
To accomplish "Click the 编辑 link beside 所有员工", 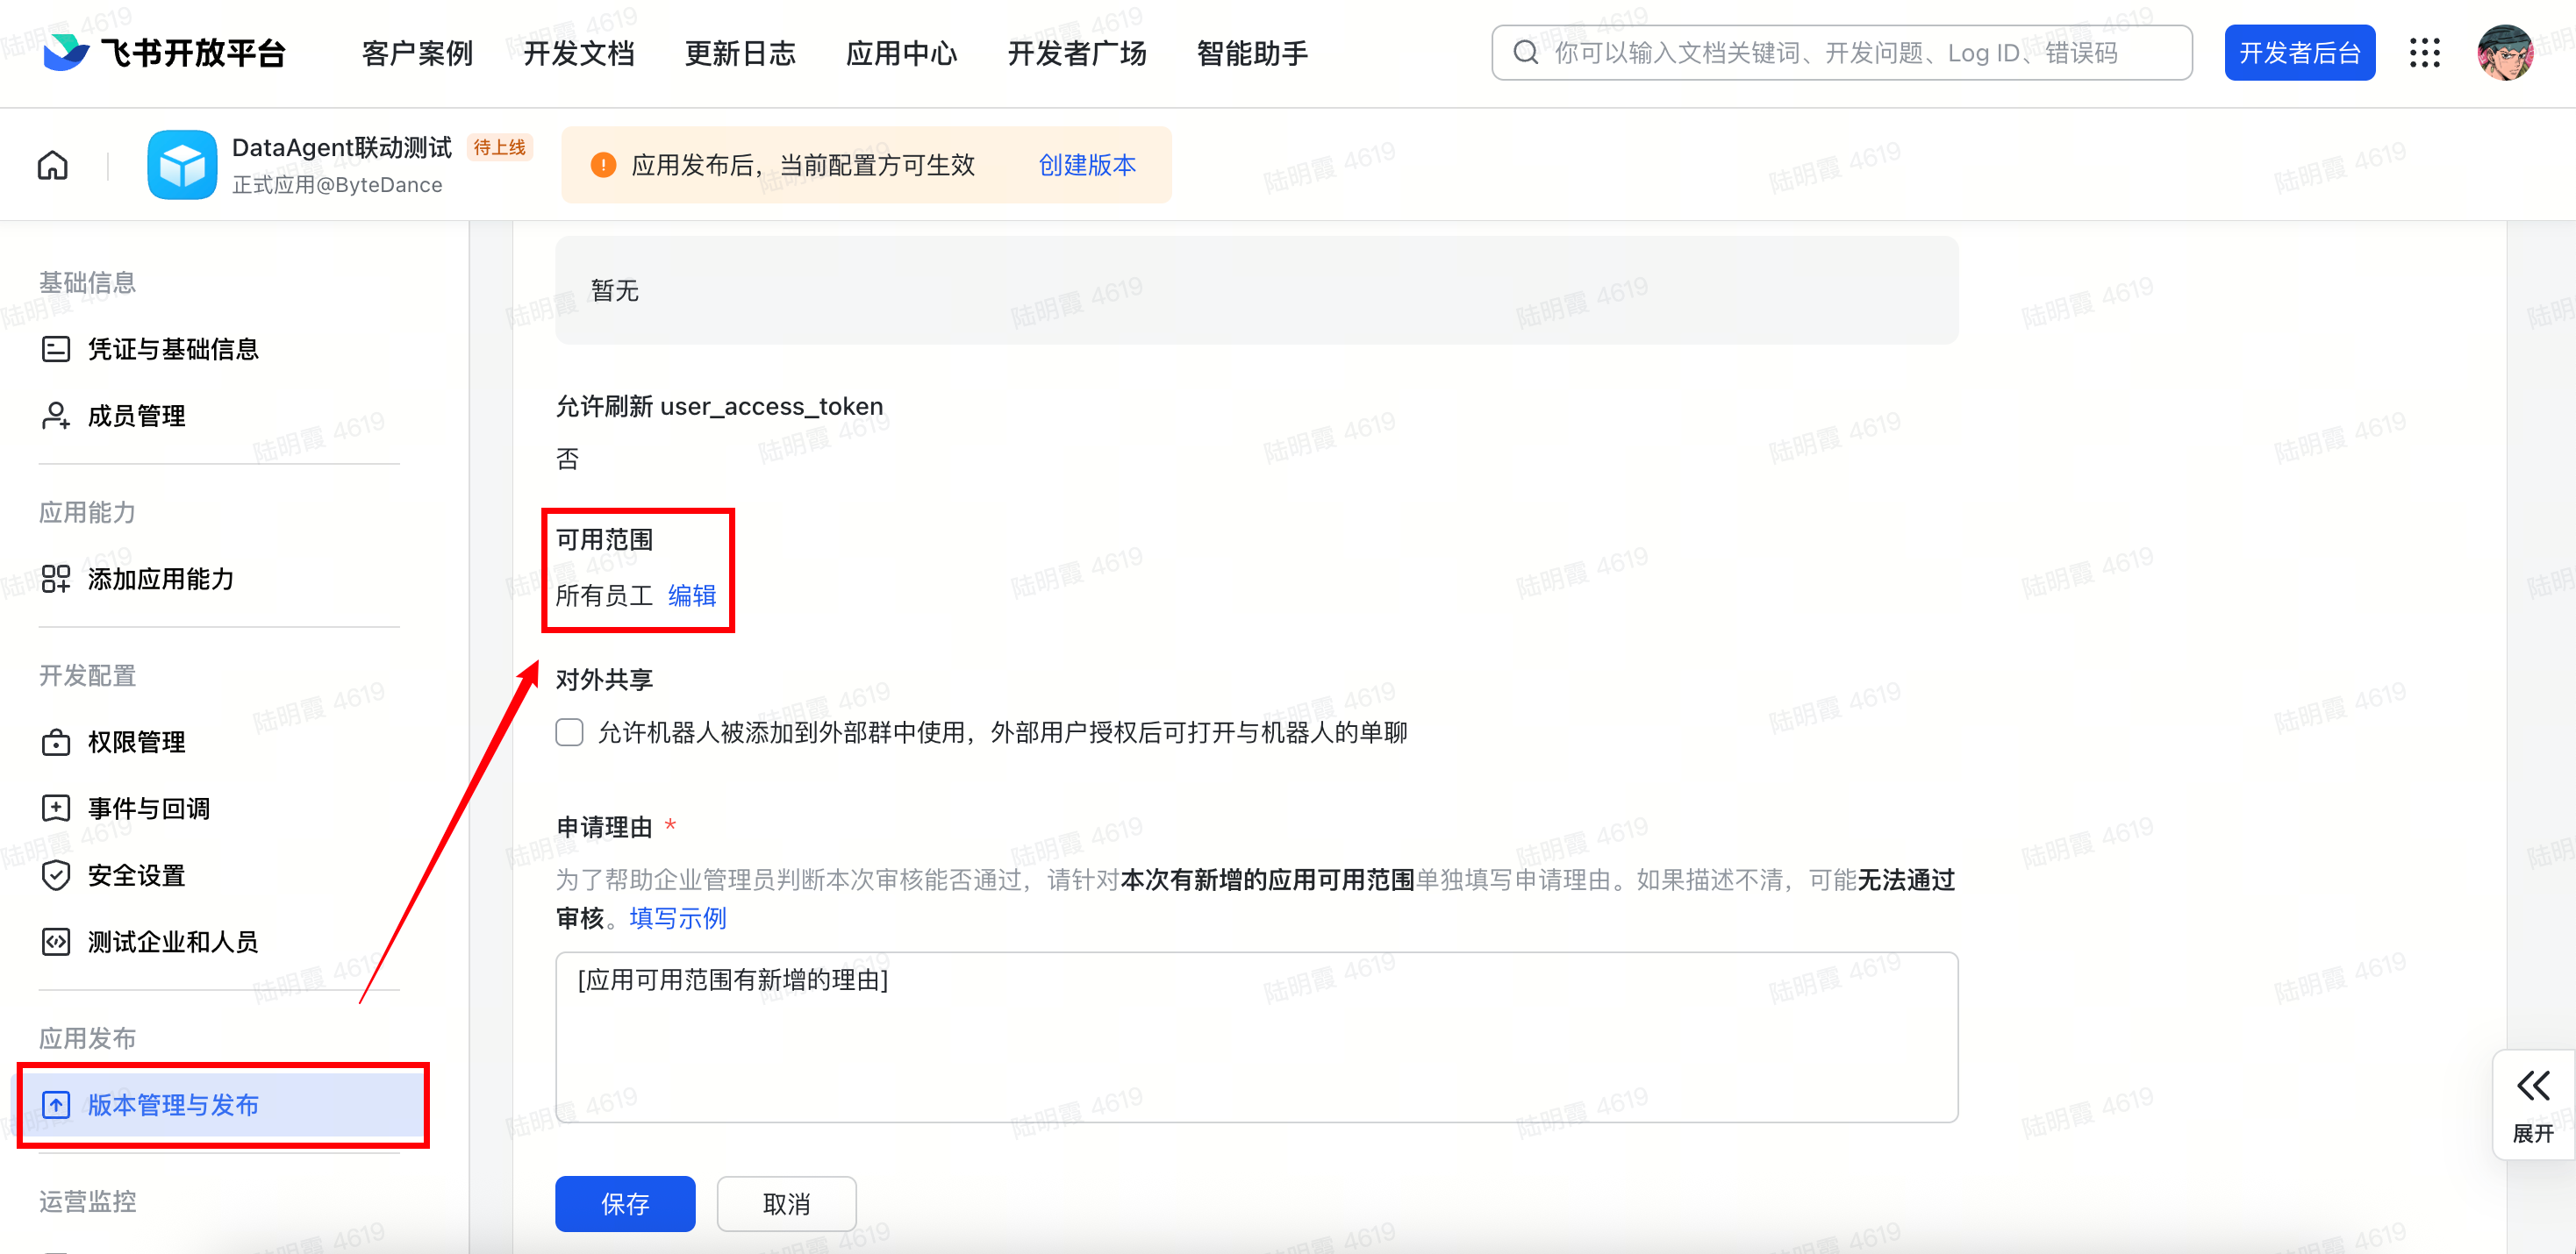I will tap(692, 595).
